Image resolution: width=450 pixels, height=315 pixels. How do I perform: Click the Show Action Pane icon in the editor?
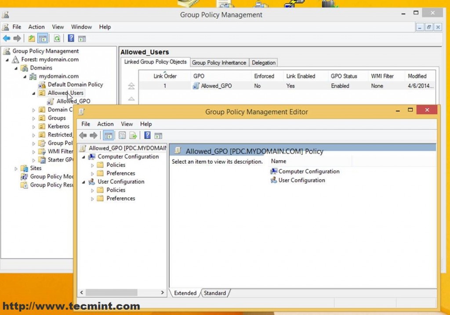click(157, 135)
